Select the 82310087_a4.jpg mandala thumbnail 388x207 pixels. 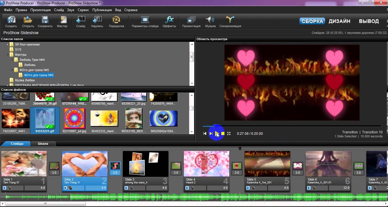point(75,119)
